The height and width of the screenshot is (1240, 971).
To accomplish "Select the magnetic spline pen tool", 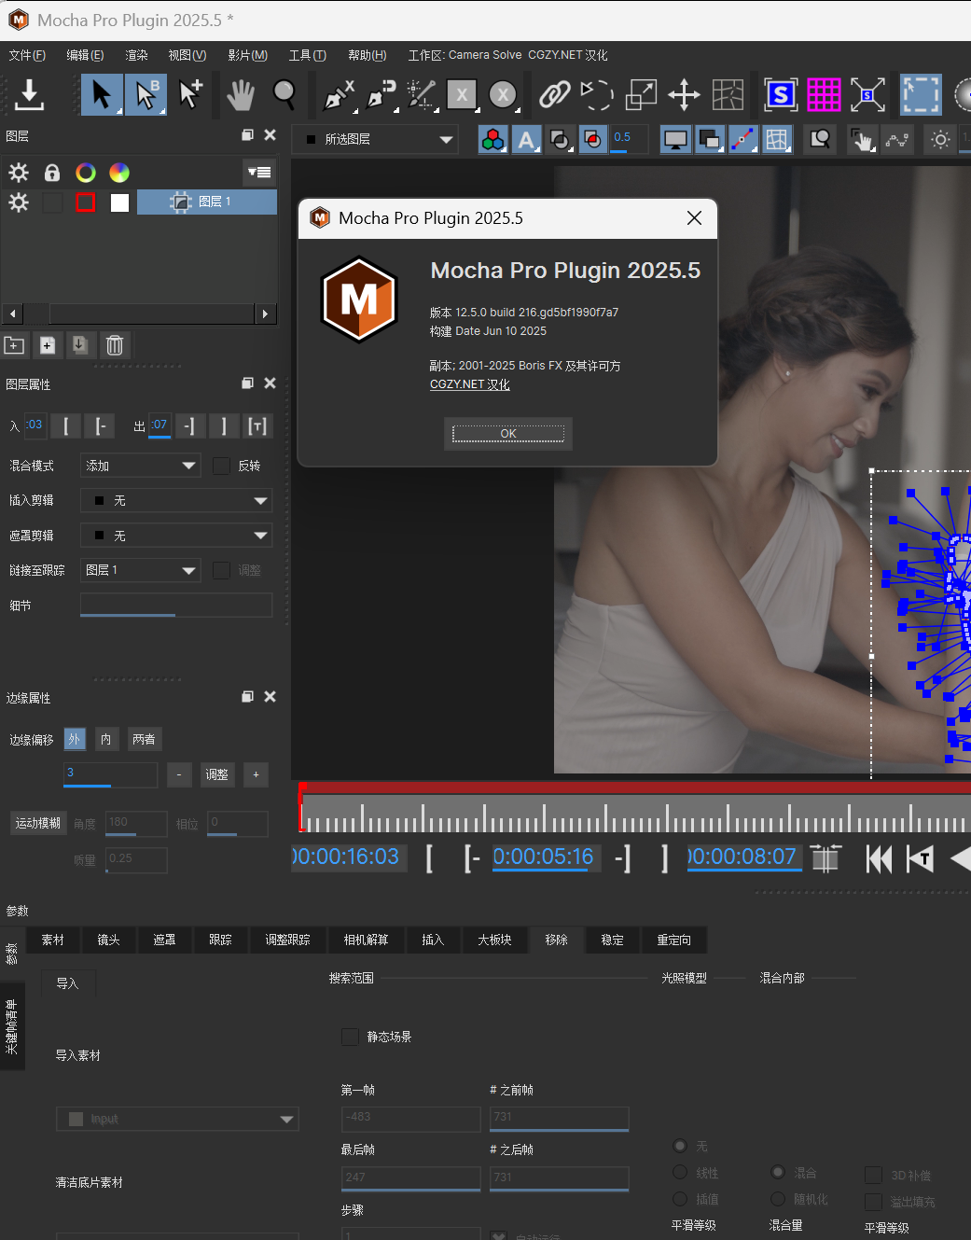I will 381,94.
